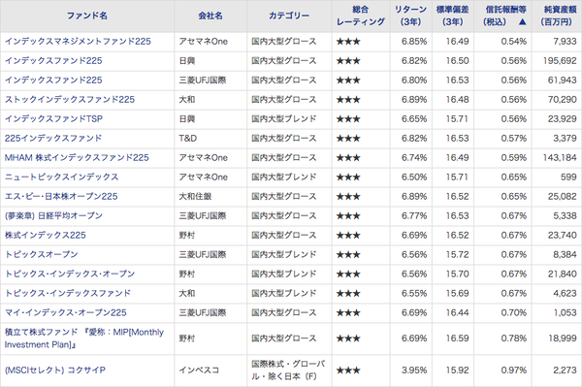The width and height of the screenshot is (582, 387).
Task: Open 225インデックスファンド fund link
Action: (x=53, y=138)
